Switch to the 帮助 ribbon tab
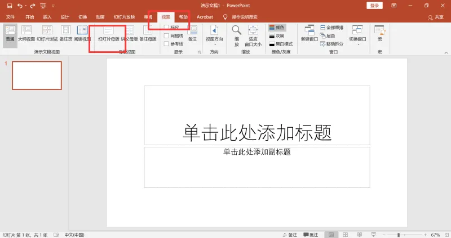 click(183, 17)
